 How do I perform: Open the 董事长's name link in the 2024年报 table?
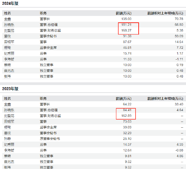[7, 19]
